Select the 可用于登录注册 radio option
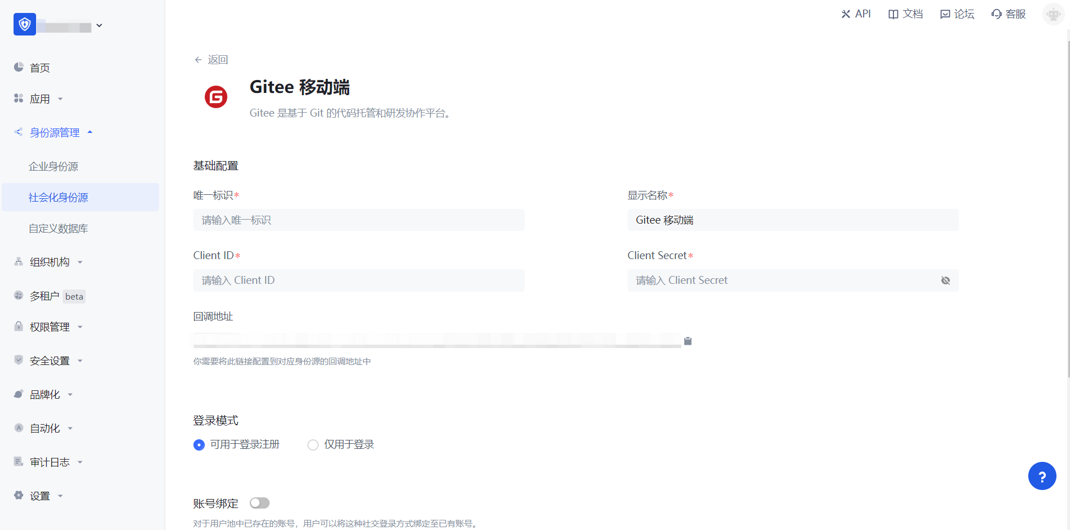The height and width of the screenshot is (530, 1070). (199, 445)
